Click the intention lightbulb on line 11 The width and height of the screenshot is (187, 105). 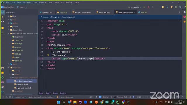coord(48,55)
